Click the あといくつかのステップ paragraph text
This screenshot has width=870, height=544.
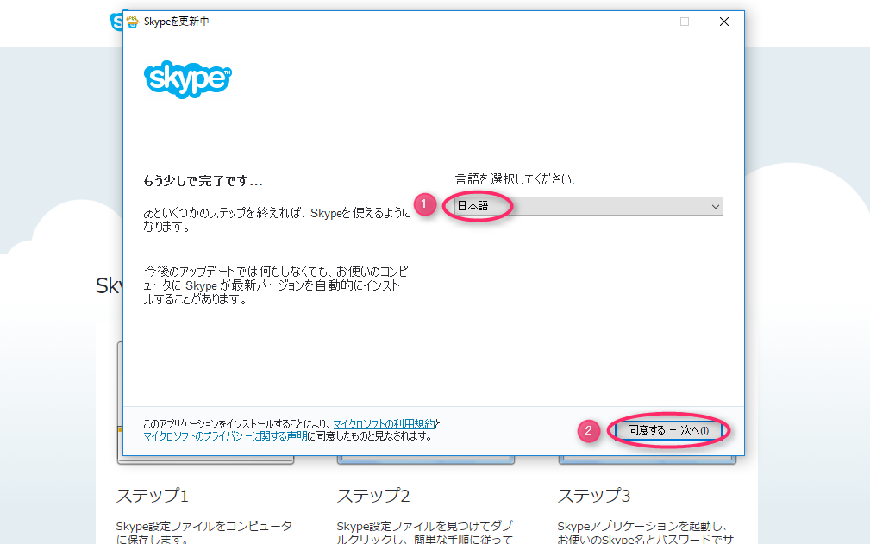tap(277, 220)
